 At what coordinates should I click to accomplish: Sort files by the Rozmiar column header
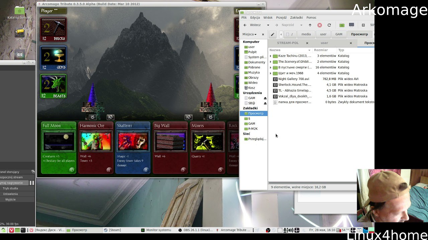click(x=324, y=50)
